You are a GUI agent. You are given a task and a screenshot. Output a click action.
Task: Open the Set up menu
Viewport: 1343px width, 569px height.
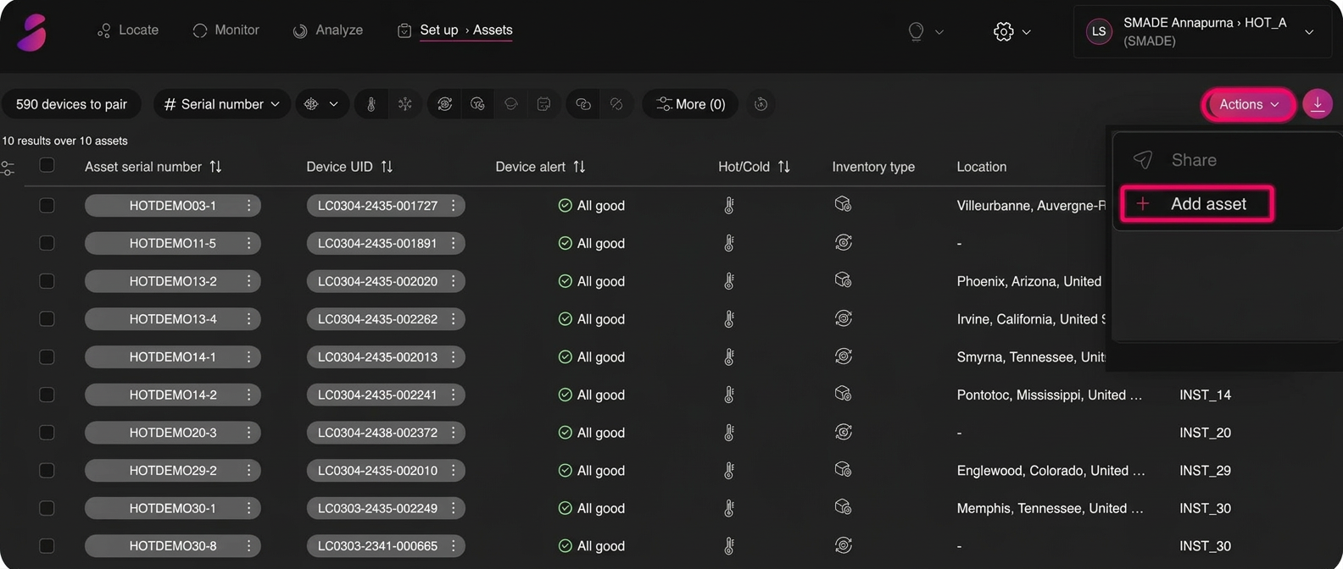pyautogui.click(x=438, y=30)
